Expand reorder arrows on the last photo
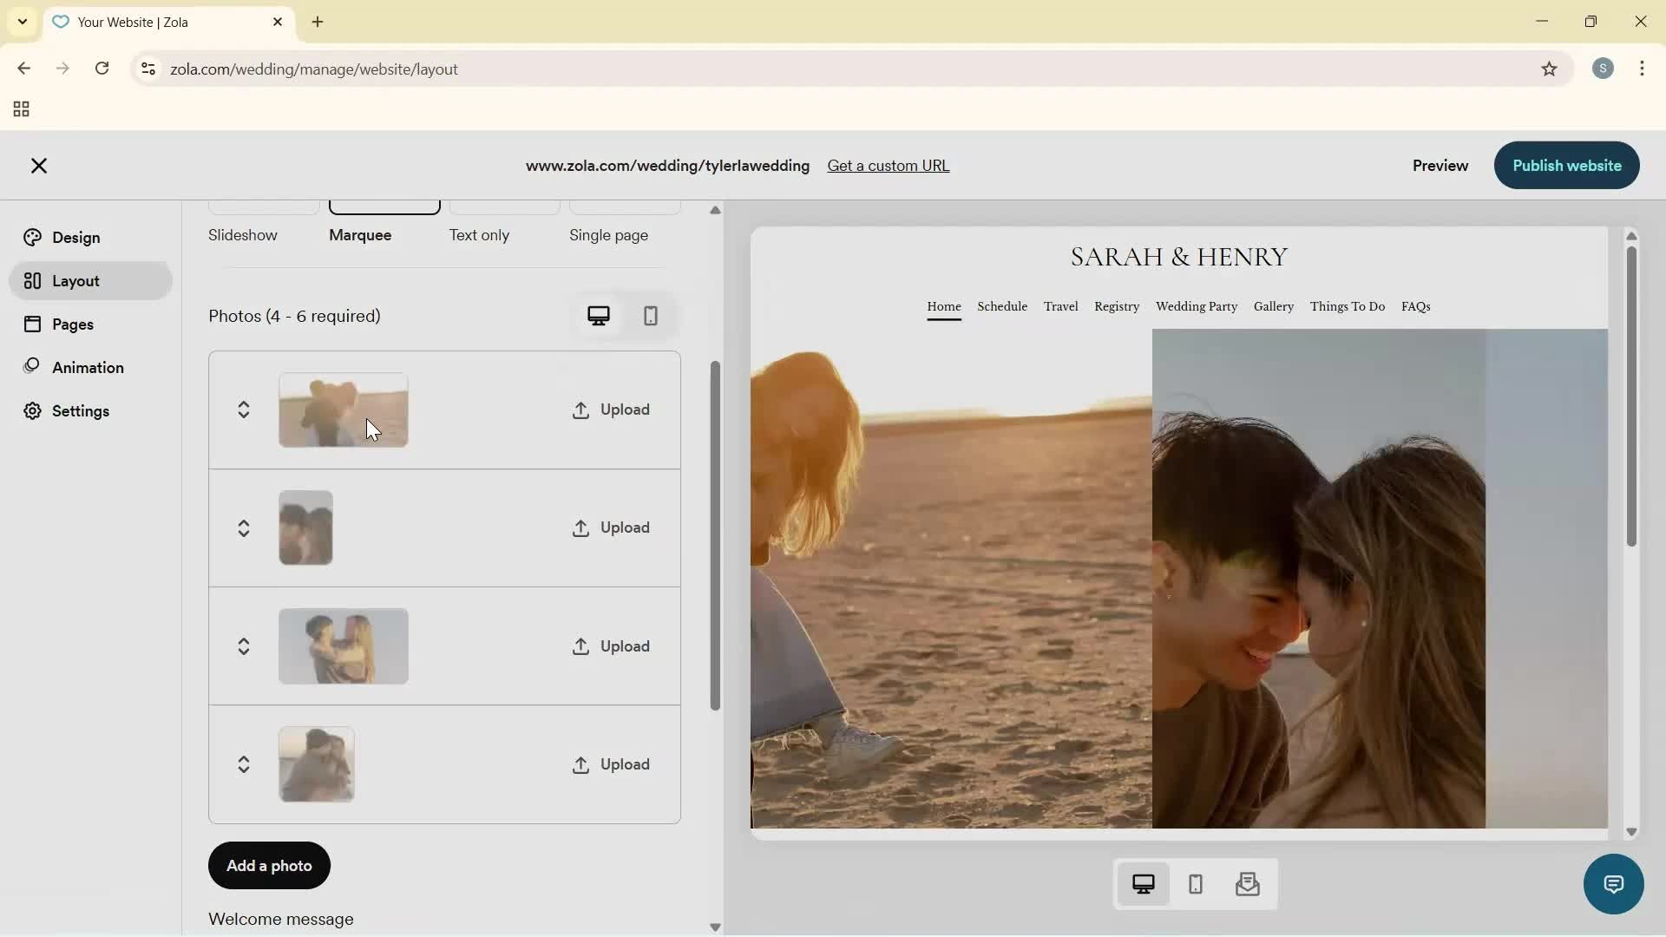 [x=244, y=764]
